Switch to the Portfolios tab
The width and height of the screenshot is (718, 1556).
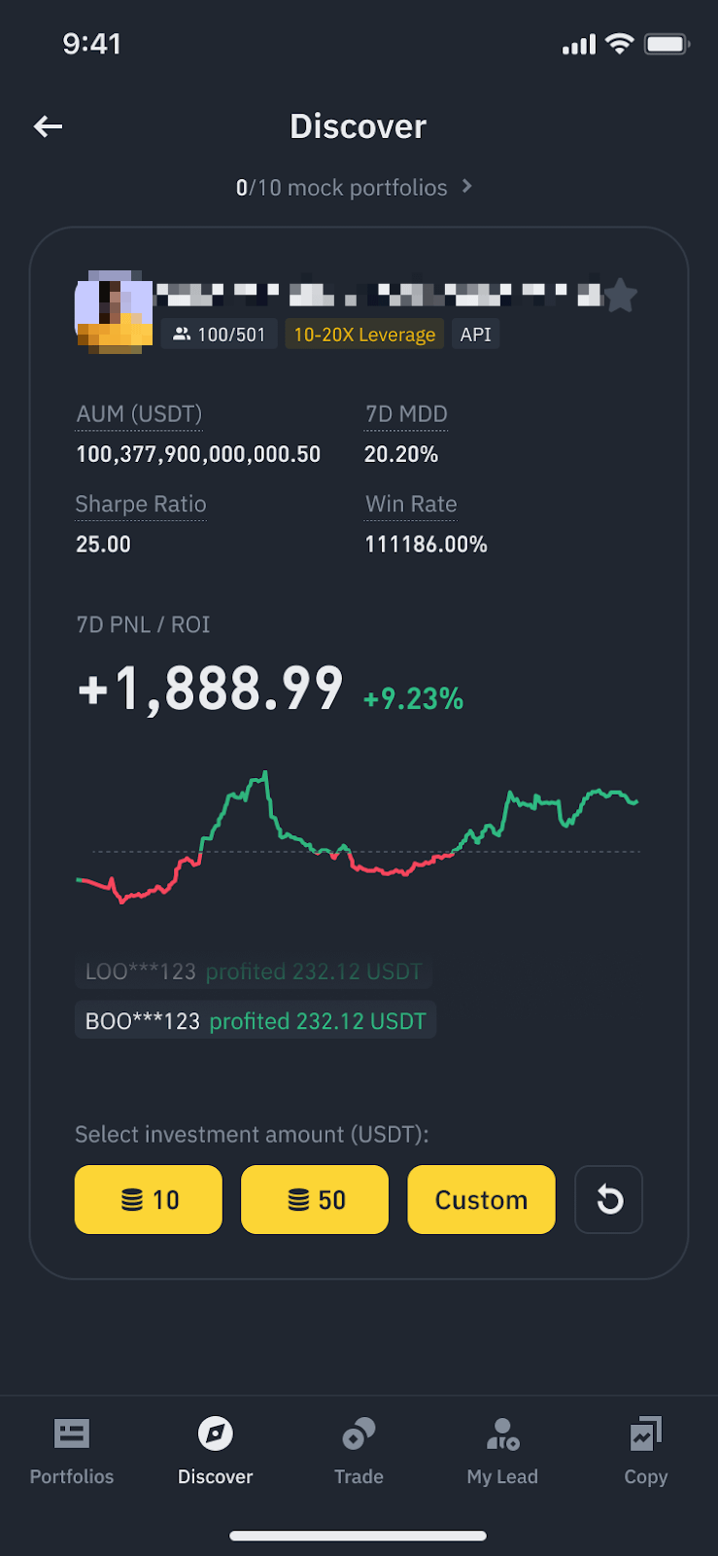72,1450
